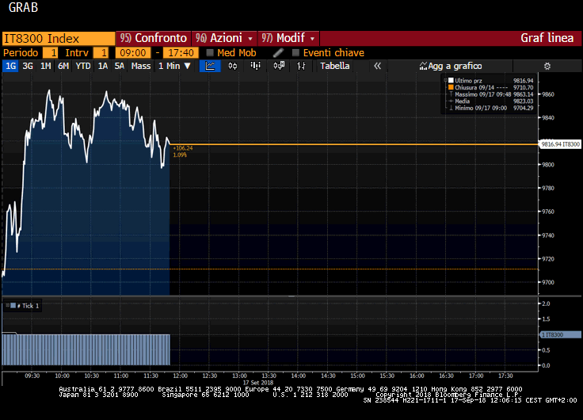Open the 1 Min interval dropdown
The width and height of the screenshot is (583, 420).
coord(174,66)
